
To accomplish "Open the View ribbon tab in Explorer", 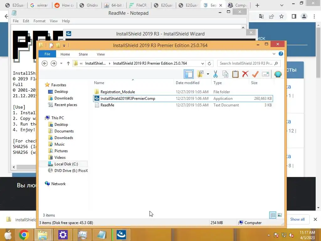I will (101, 54).
